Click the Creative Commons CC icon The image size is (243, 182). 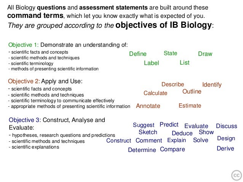(237, 176)
